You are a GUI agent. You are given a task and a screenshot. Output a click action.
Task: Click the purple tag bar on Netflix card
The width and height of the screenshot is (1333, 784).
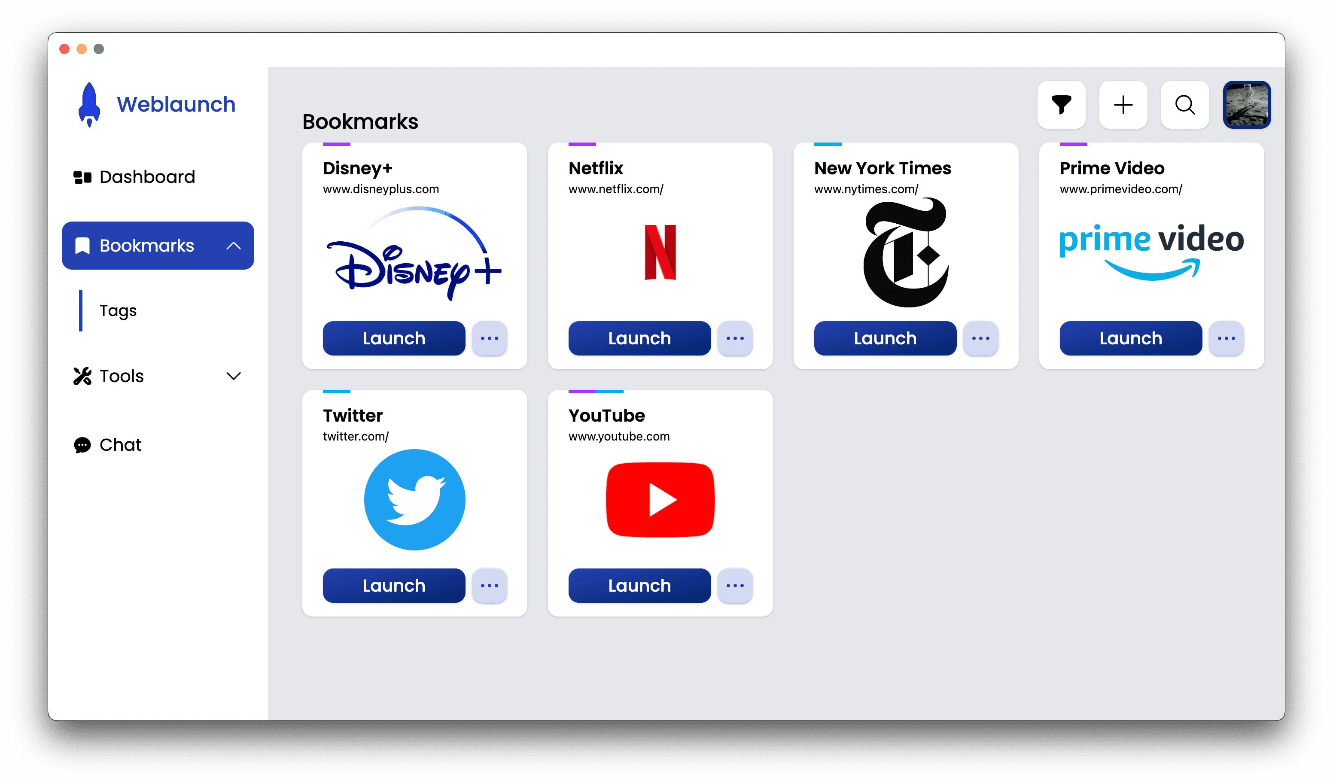pos(582,144)
